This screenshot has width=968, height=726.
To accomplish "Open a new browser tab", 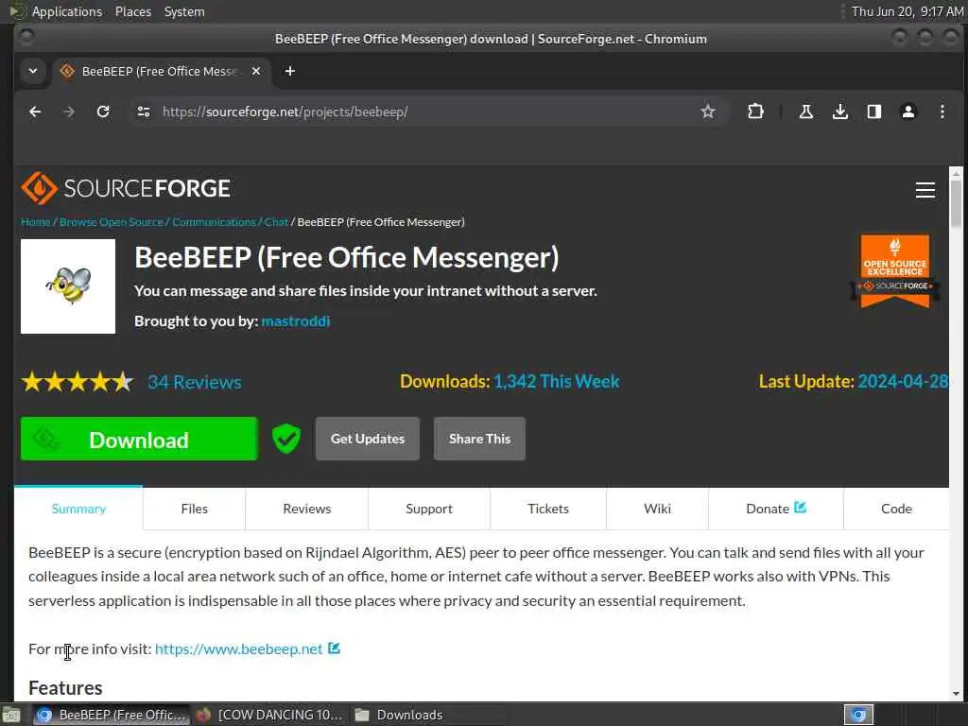I will pyautogui.click(x=289, y=71).
